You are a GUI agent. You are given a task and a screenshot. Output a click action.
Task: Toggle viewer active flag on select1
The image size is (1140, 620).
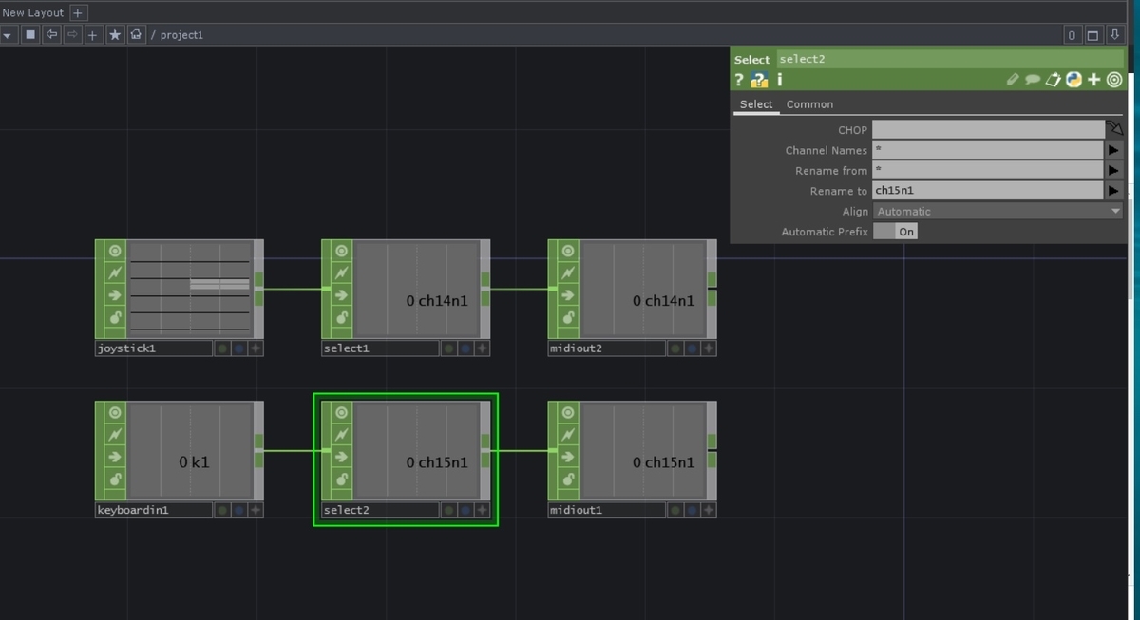click(341, 251)
